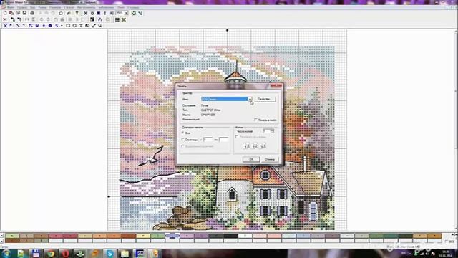458x258 pixels.
Task: Click the X icon at the start of the second toolbar row
Action: point(5,19)
